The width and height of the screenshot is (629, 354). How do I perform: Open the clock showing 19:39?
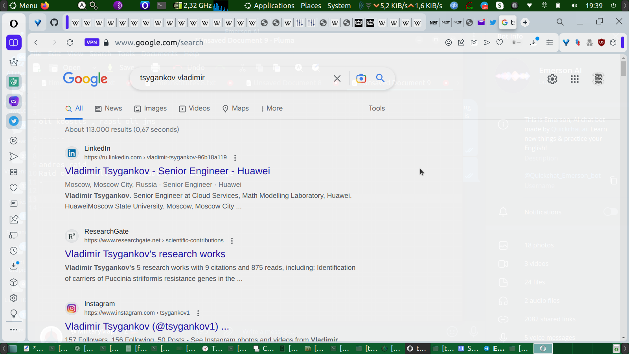pos(594,6)
